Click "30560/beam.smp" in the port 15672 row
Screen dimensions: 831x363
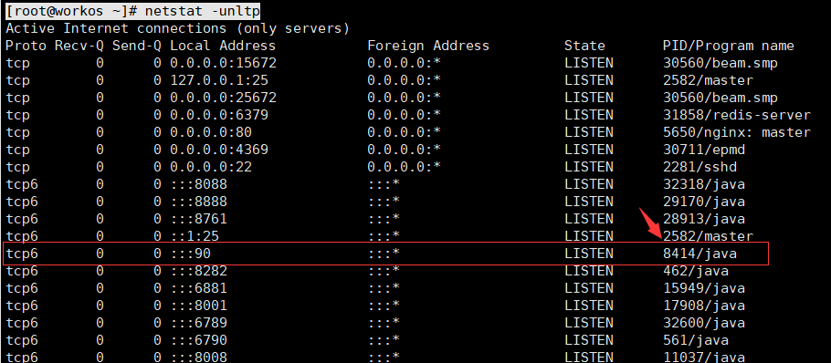point(721,64)
